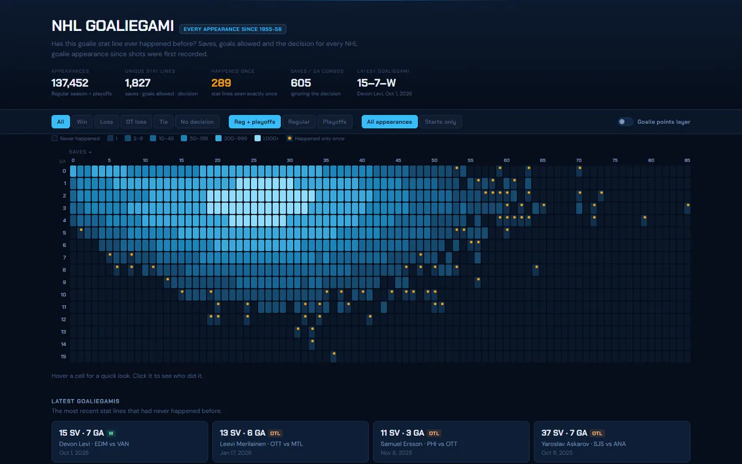Screen dimensions: 742x464
Task: Filter appearances by Tie
Action: [x=163, y=122]
